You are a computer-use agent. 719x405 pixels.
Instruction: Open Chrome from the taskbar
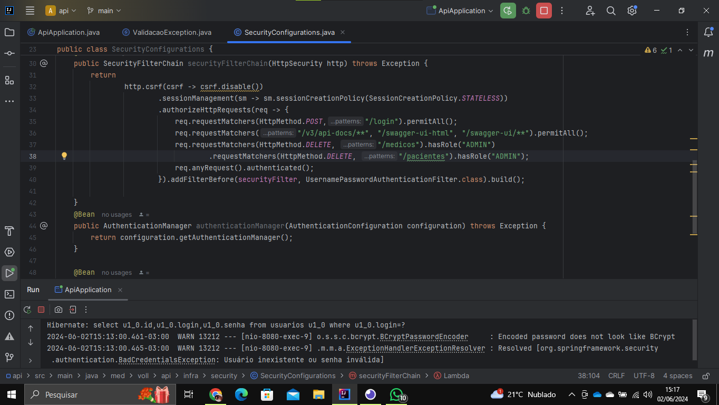(215, 394)
